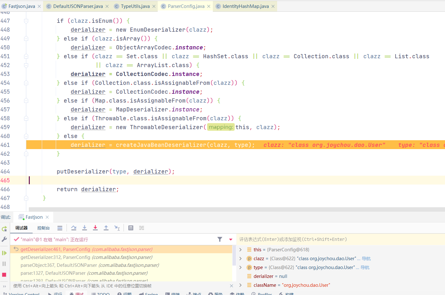Image resolution: width=445 pixels, height=295 pixels.
Task: Step over to next line
Action: pyautogui.click(x=74, y=228)
